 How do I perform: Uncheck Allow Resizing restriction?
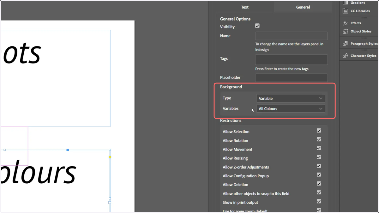[319, 157]
